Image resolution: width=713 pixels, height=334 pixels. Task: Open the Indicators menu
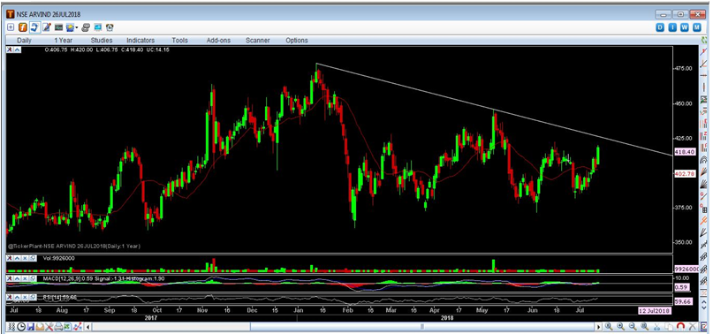[x=140, y=41]
